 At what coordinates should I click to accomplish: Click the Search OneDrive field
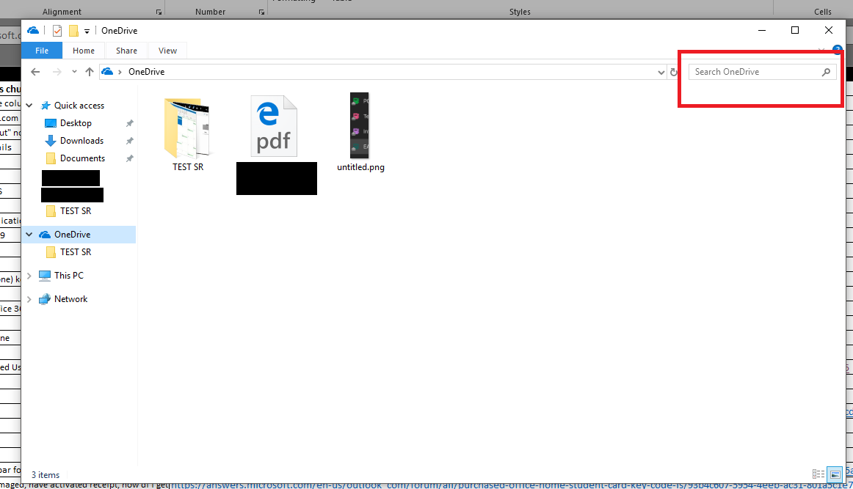point(762,72)
